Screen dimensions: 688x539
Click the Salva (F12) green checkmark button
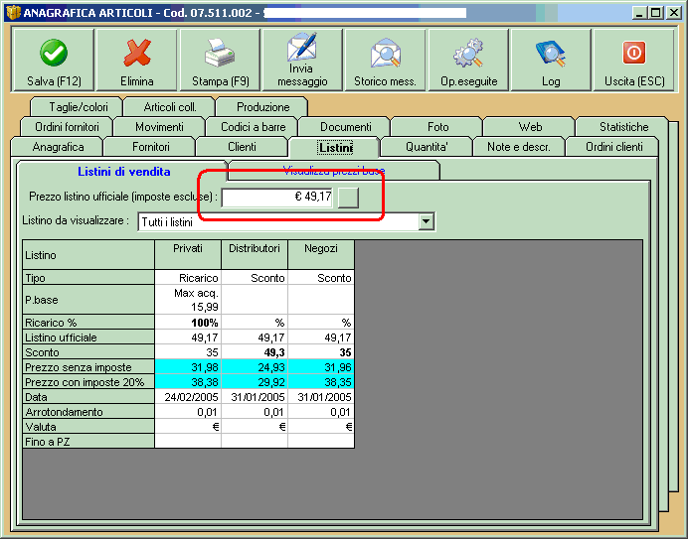(x=54, y=60)
